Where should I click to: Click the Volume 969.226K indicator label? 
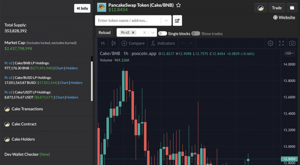115,60
